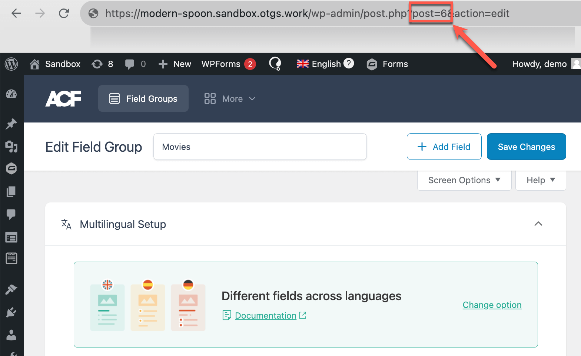The image size is (581, 356).
Task: Open Appearance via the sidebar paintbrush icon
Action: [x=11, y=289]
